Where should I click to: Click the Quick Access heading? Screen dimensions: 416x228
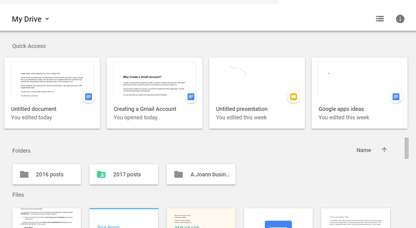coord(29,46)
